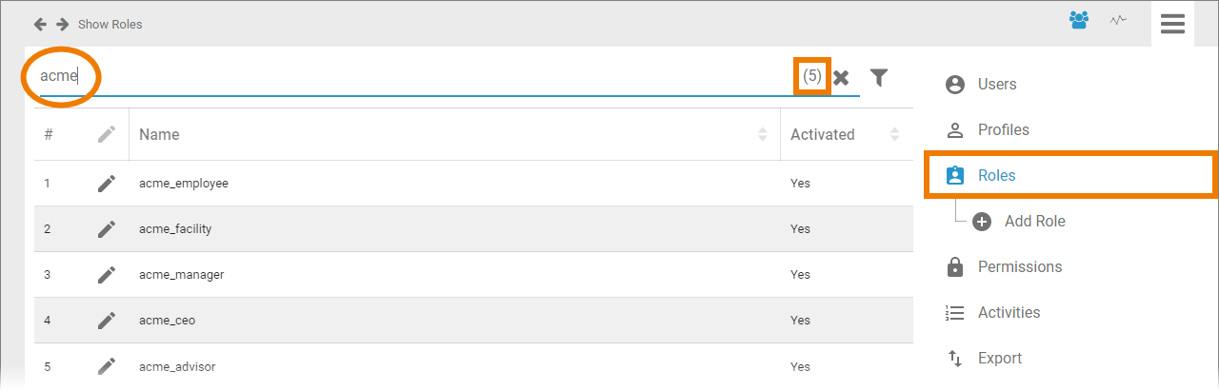The image size is (1219, 391).
Task: Click the forward arrow navigation icon
Action: point(62,24)
